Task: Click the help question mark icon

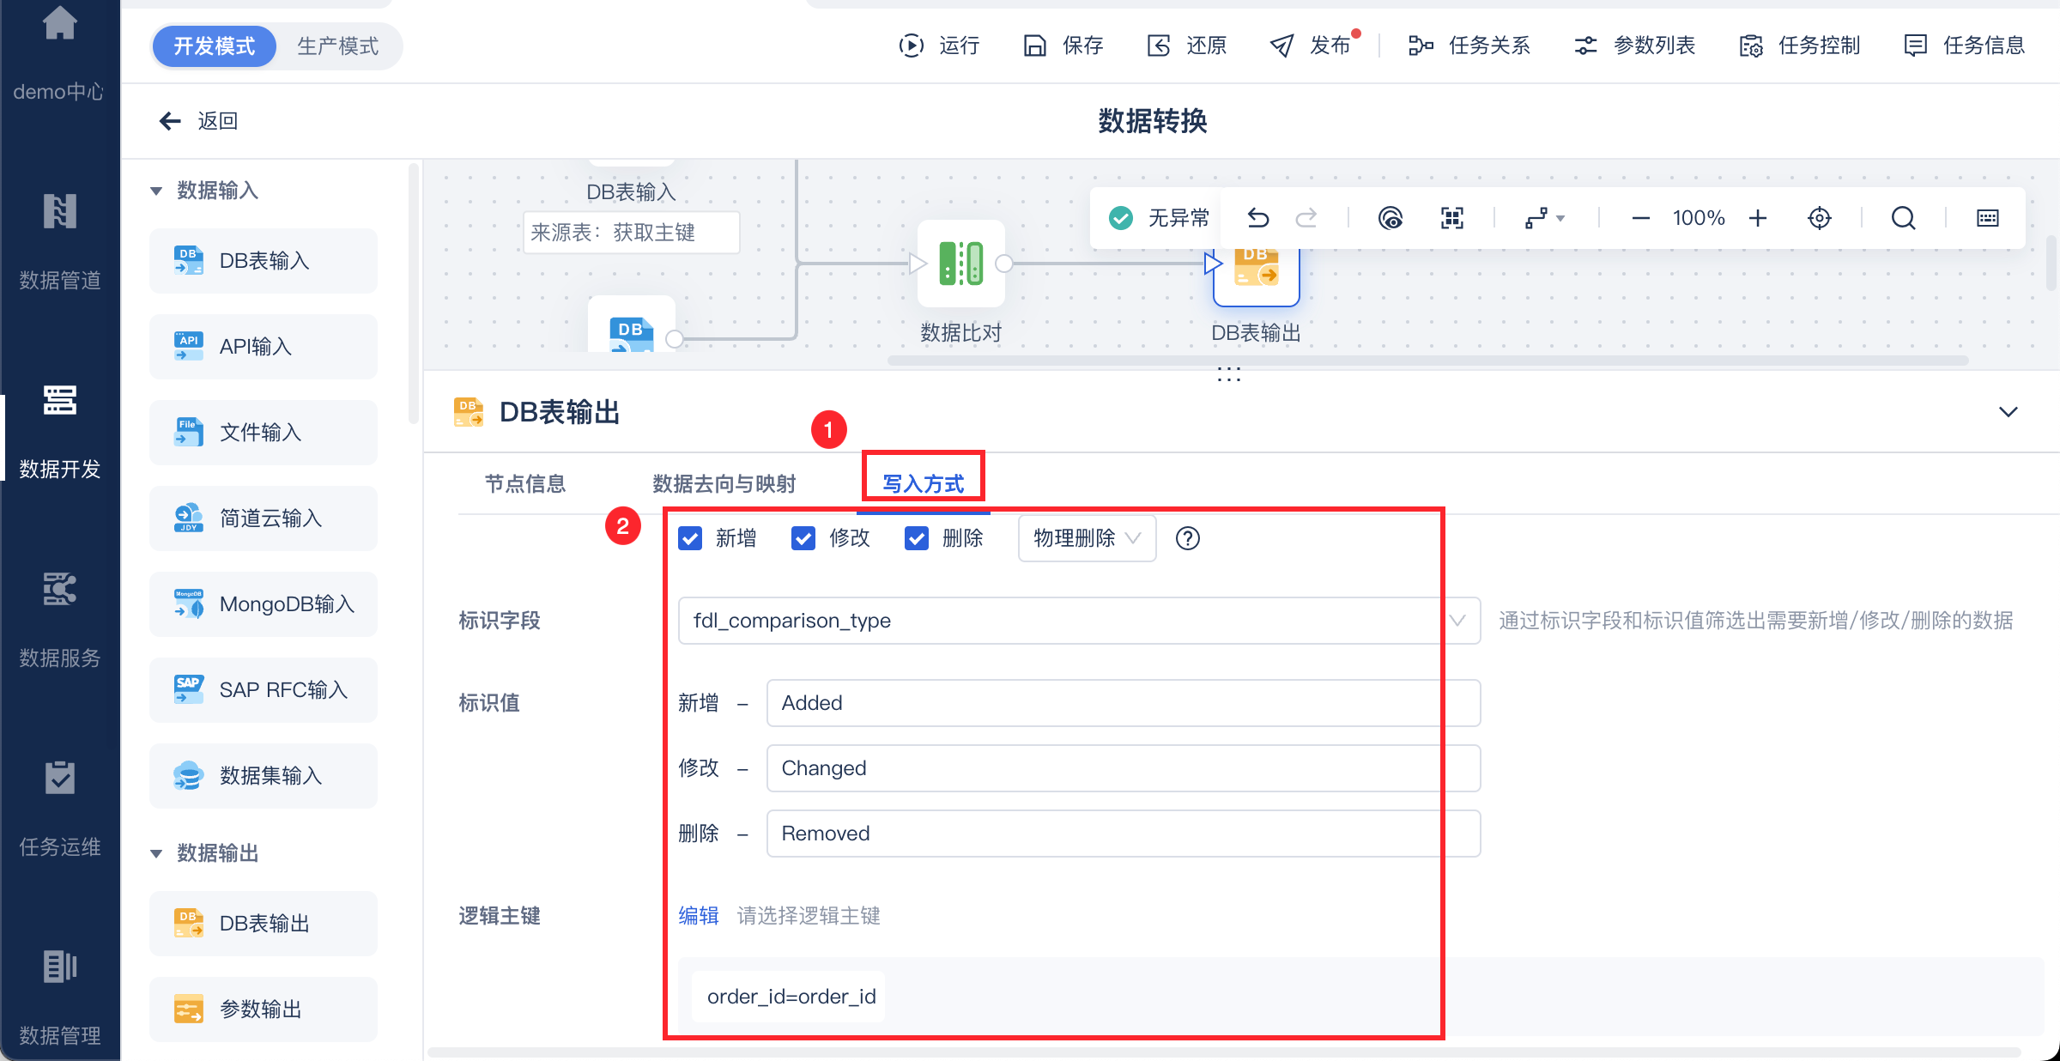Action: (1187, 538)
